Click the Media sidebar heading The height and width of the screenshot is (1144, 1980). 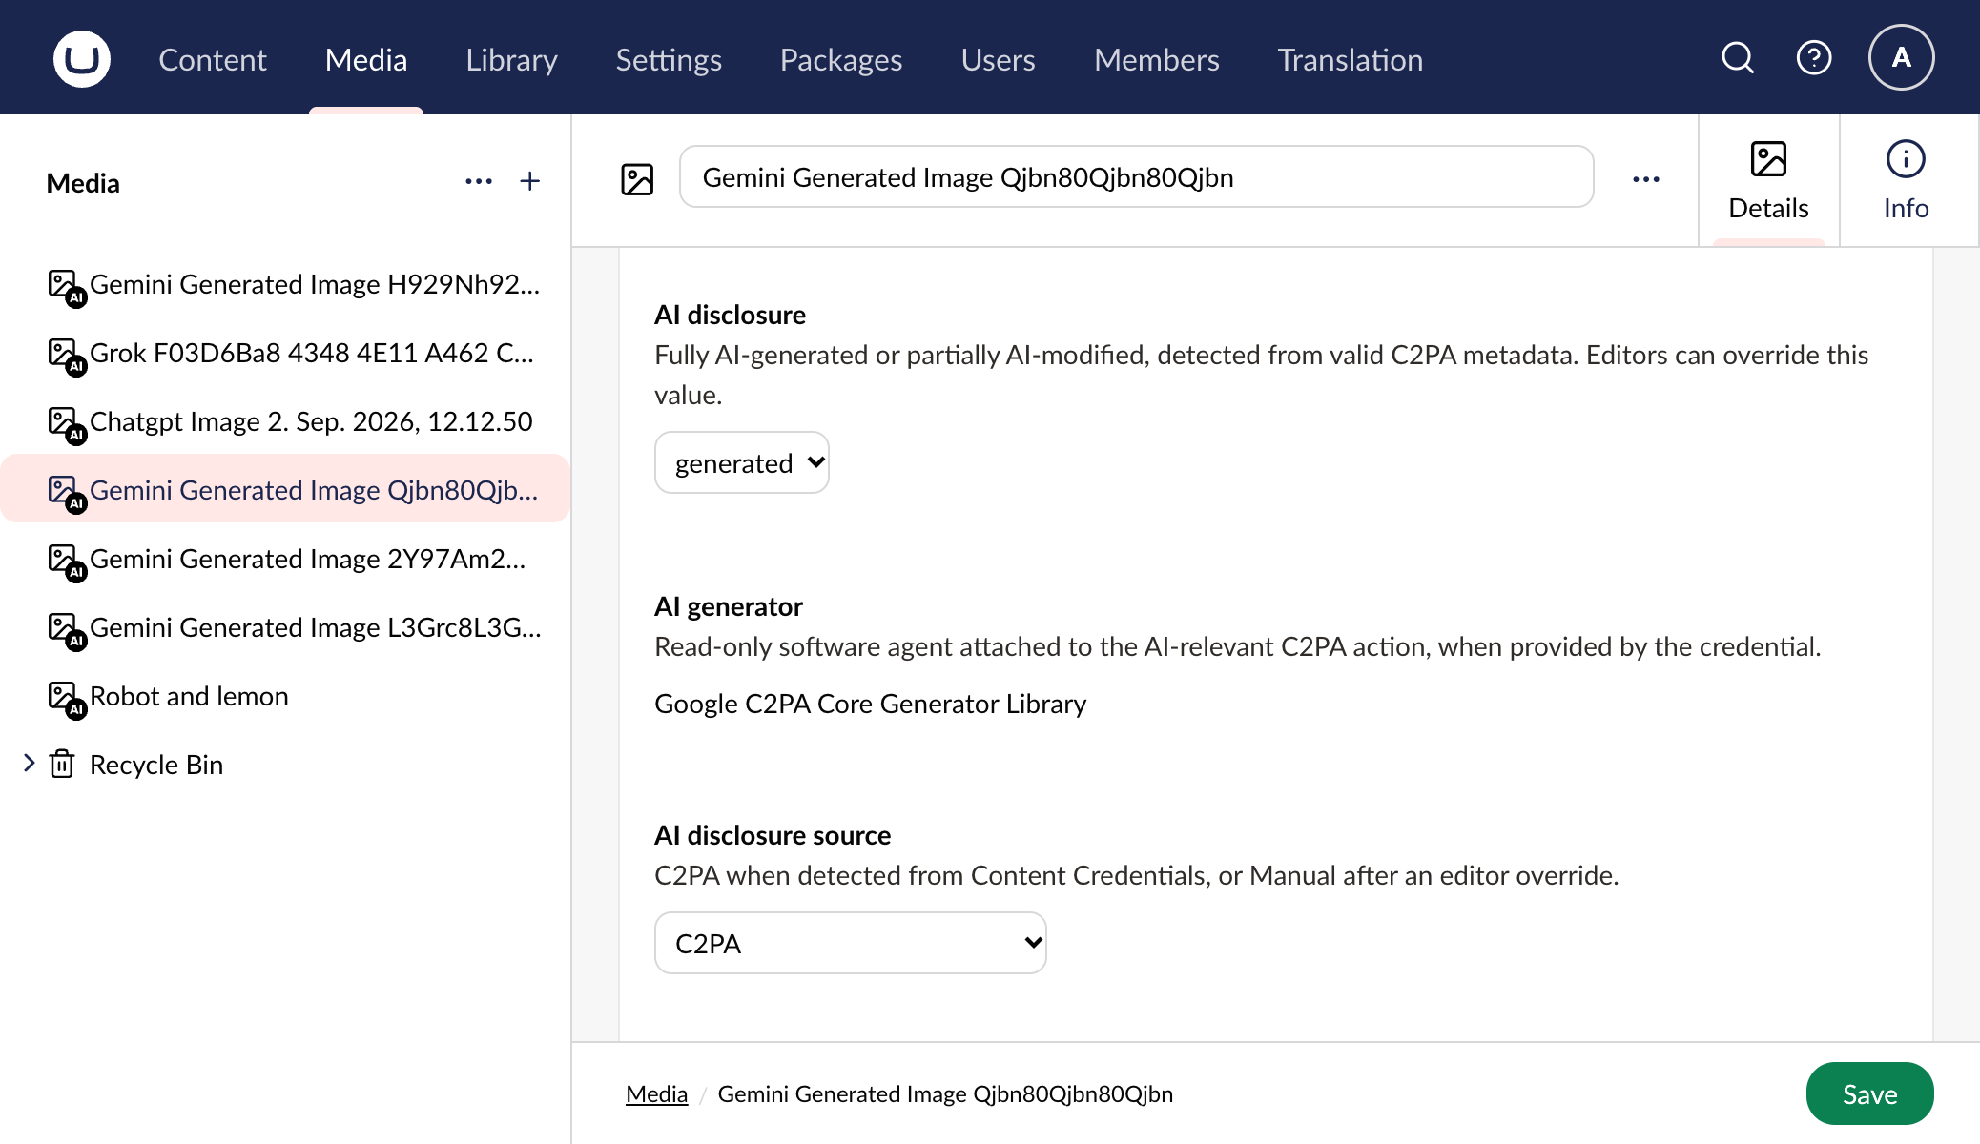(x=83, y=183)
